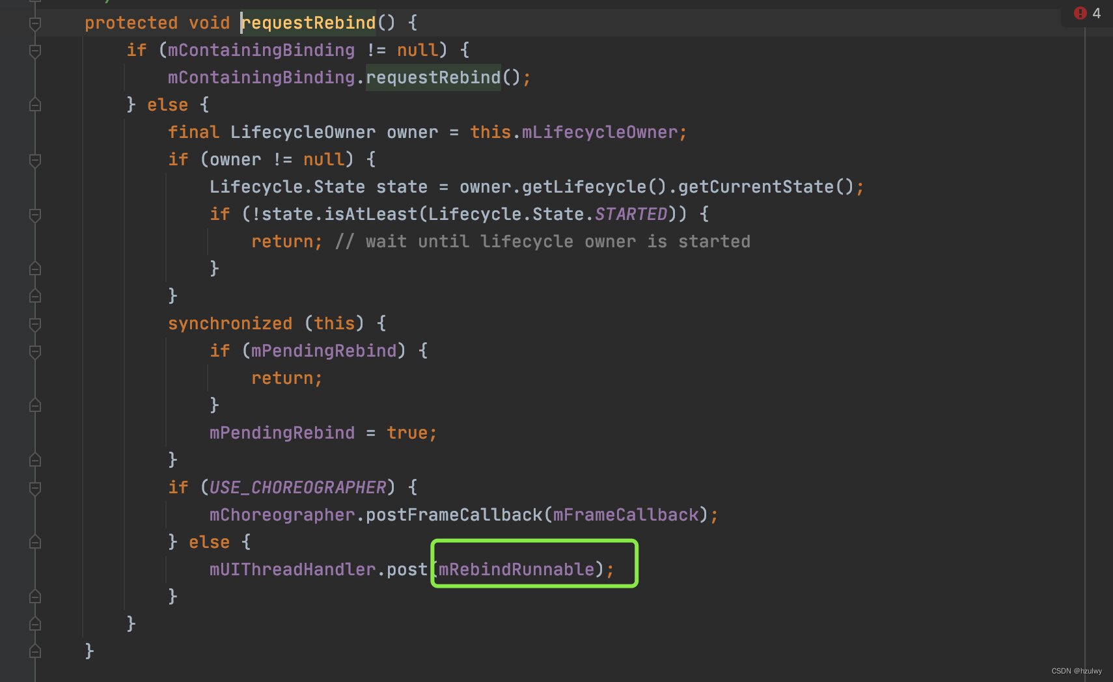The height and width of the screenshot is (682, 1113).
Task: Click the 'synchronized' keyword
Action: click(x=230, y=323)
